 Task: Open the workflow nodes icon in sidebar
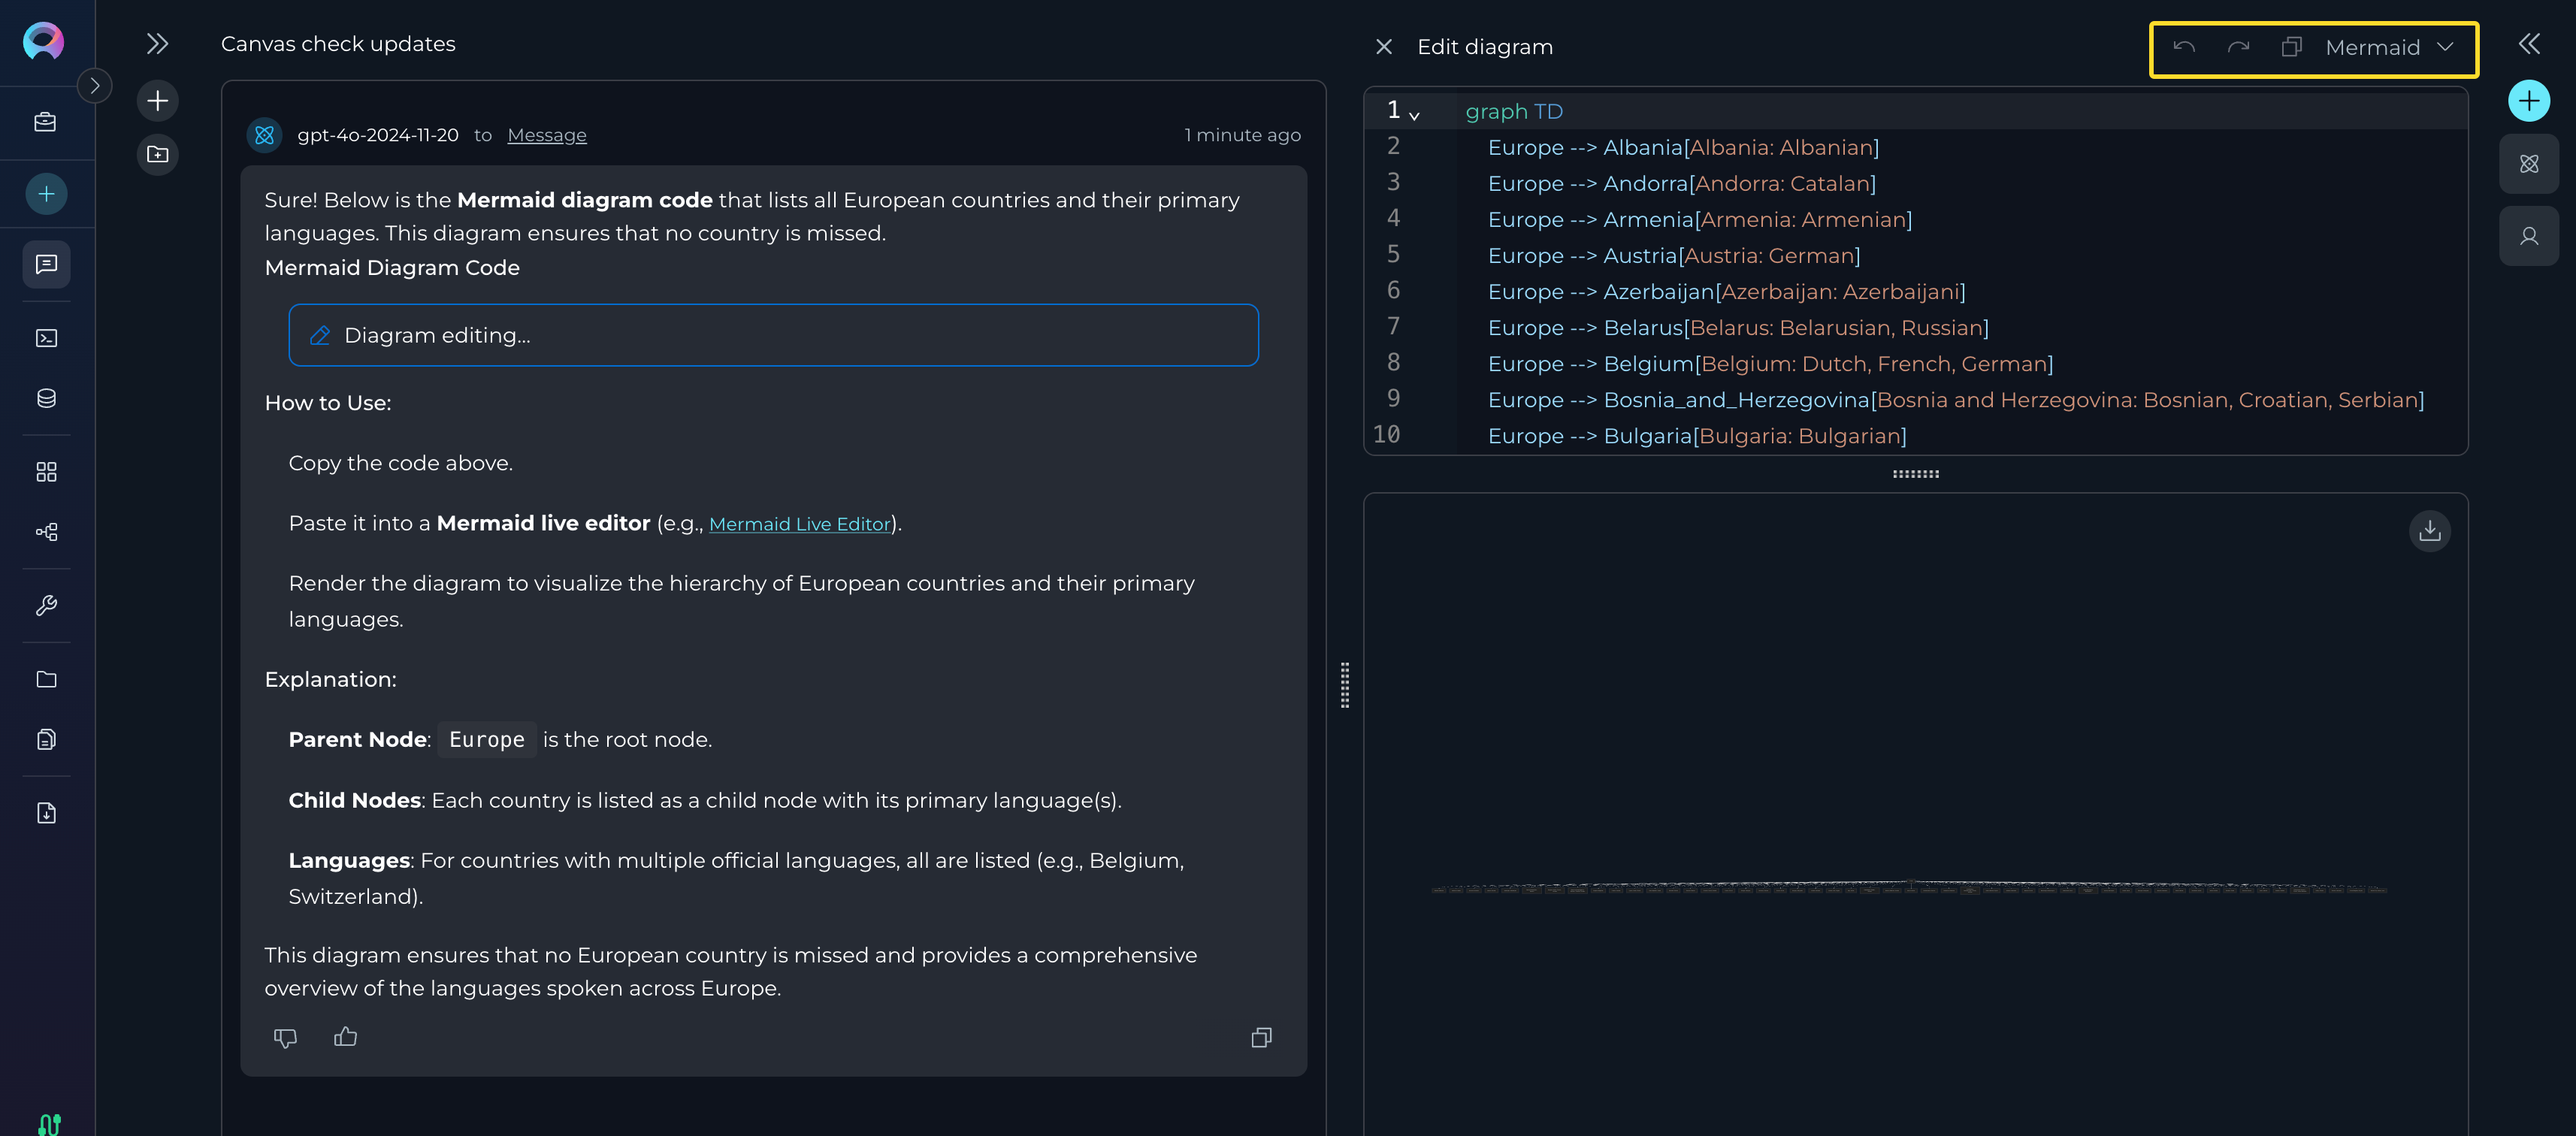point(46,532)
